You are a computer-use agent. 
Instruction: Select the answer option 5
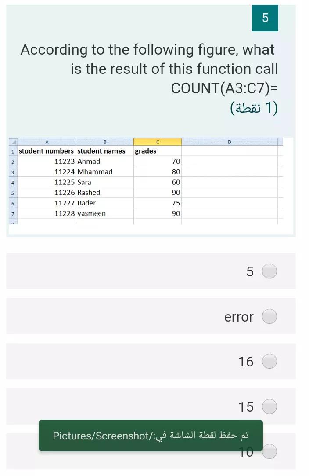tap(269, 271)
